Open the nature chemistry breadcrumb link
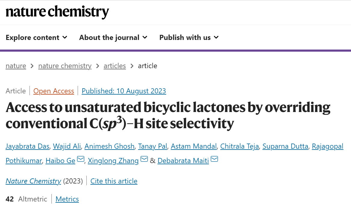Viewport: 351px width, 212px height. [x=65, y=66]
